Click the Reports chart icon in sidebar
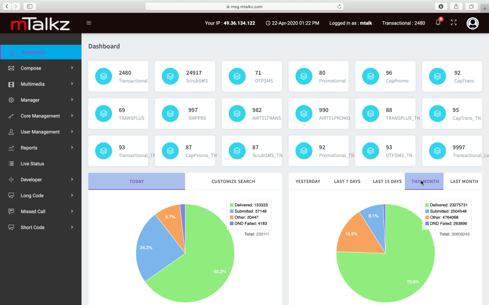The width and height of the screenshot is (489, 305). pyautogui.click(x=11, y=147)
